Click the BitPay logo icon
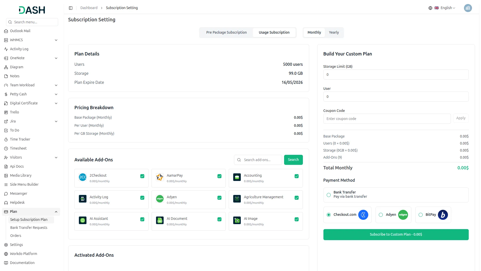The height and width of the screenshot is (271, 481). 443,215
